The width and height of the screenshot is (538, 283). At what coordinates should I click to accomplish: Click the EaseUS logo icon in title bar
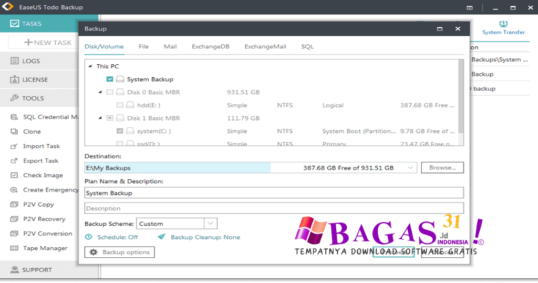pos(8,6)
